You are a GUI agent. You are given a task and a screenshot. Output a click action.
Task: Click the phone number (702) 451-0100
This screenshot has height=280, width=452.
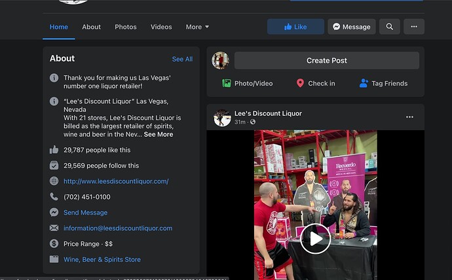(x=87, y=197)
